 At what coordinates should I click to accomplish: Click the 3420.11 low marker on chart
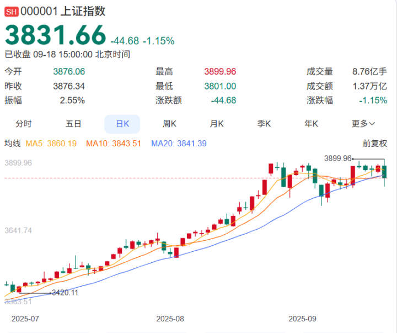65,293
